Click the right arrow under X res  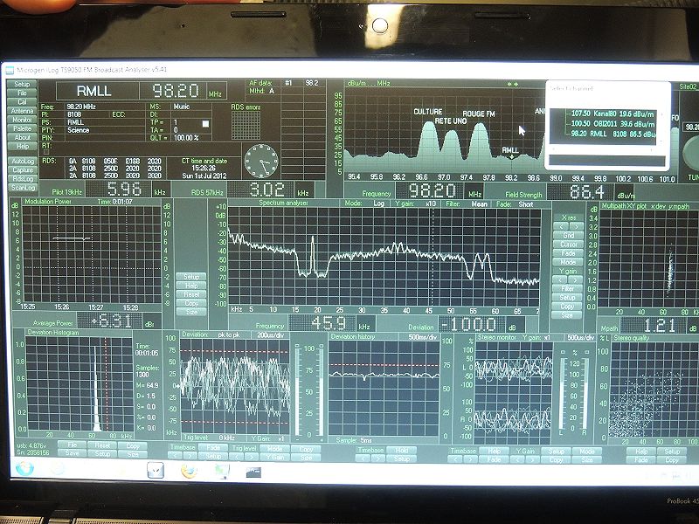[x=574, y=225]
